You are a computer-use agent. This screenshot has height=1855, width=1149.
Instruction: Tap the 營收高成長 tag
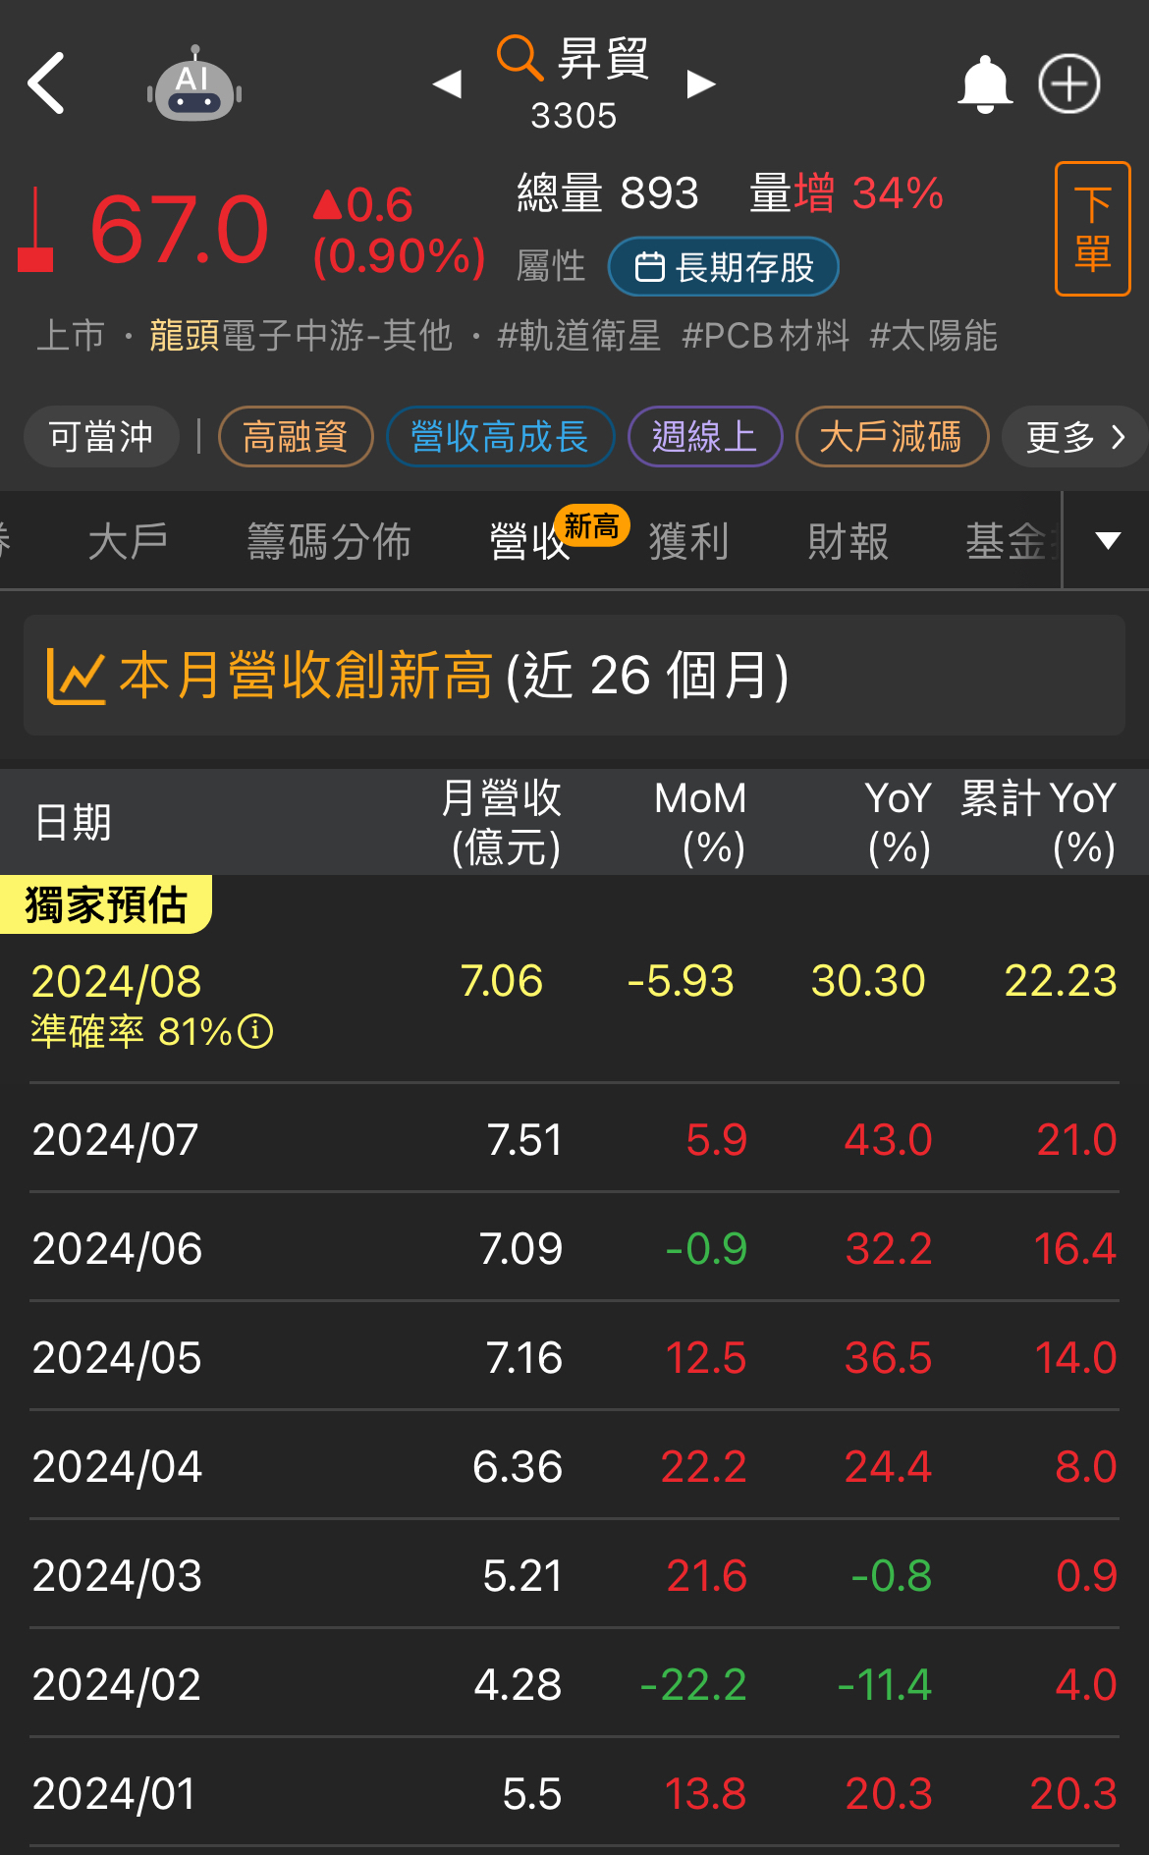coord(500,437)
